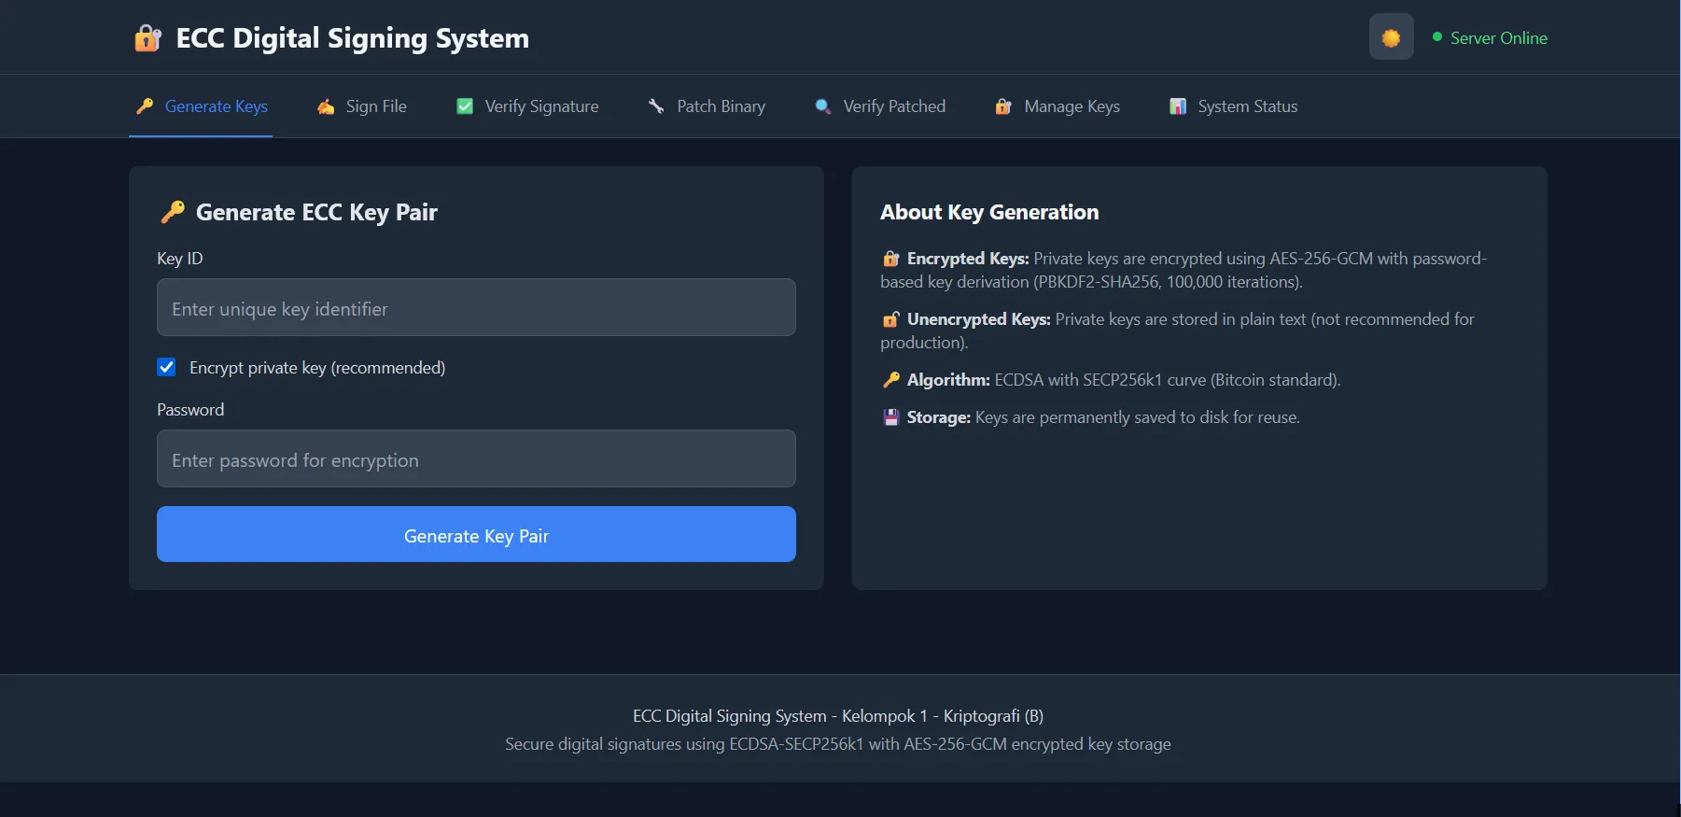
Task: Click the lock logo icon in the header
Action: [147, 38]
